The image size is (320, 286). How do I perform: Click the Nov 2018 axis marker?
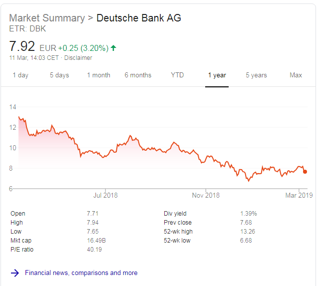click(206, 196)
